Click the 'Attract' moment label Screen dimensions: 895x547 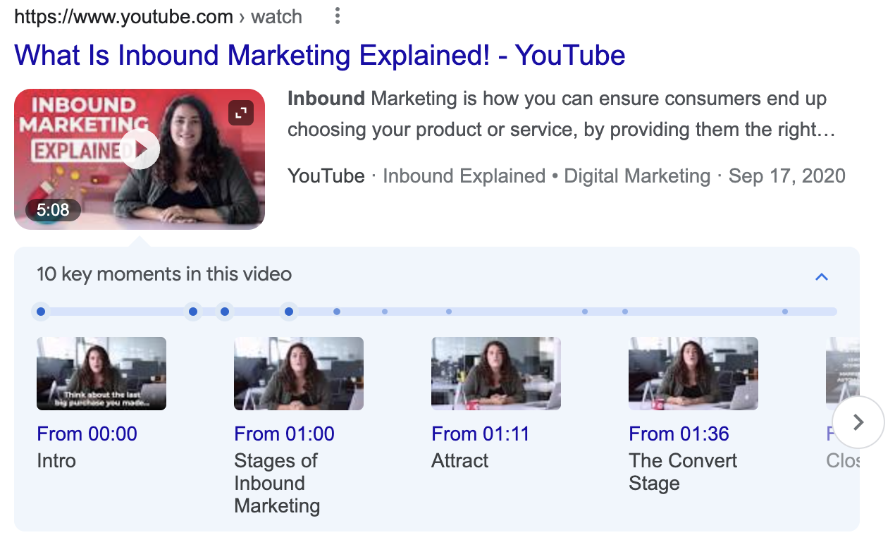[460, 461]
